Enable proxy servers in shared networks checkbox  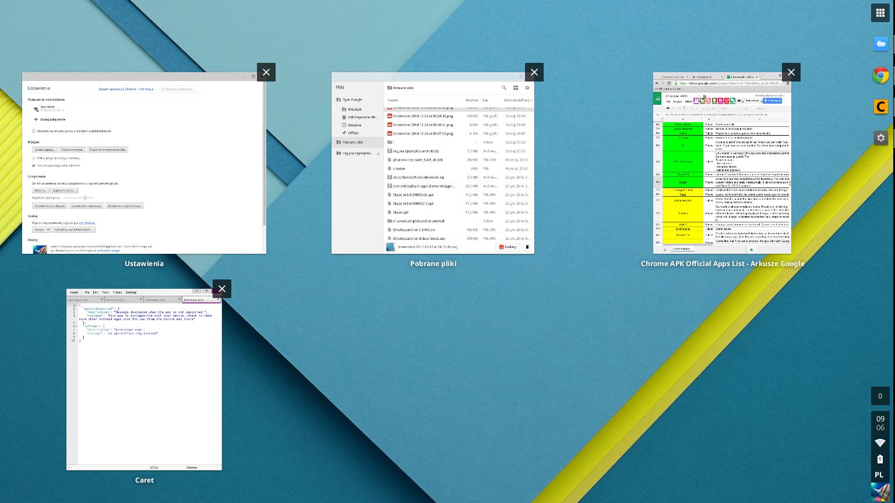(34, 130)
